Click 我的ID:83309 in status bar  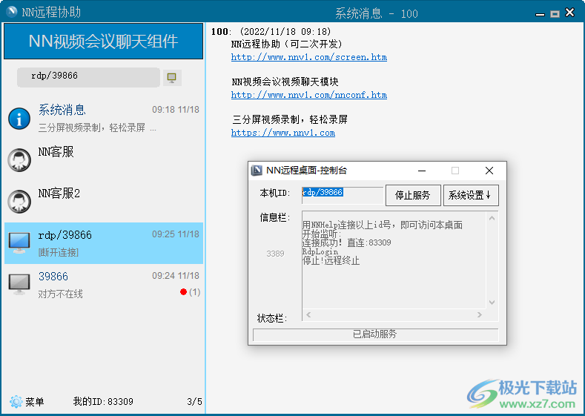[103, 401]
